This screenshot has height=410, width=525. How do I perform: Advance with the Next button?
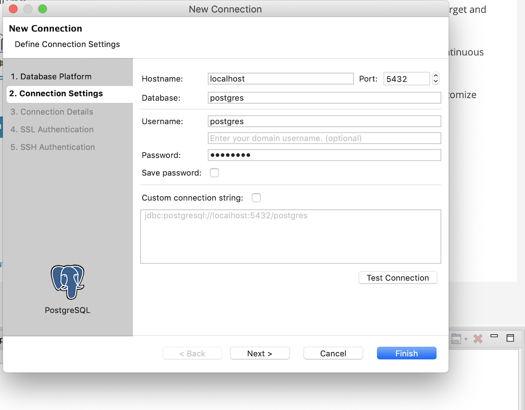[259, 353]
